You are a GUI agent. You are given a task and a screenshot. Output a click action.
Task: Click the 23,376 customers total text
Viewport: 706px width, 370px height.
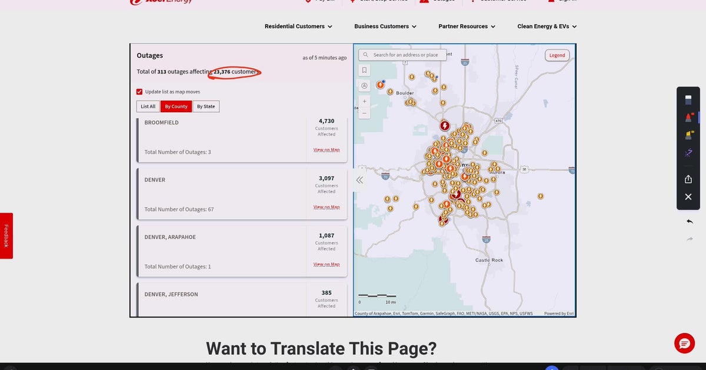(235, 72)
